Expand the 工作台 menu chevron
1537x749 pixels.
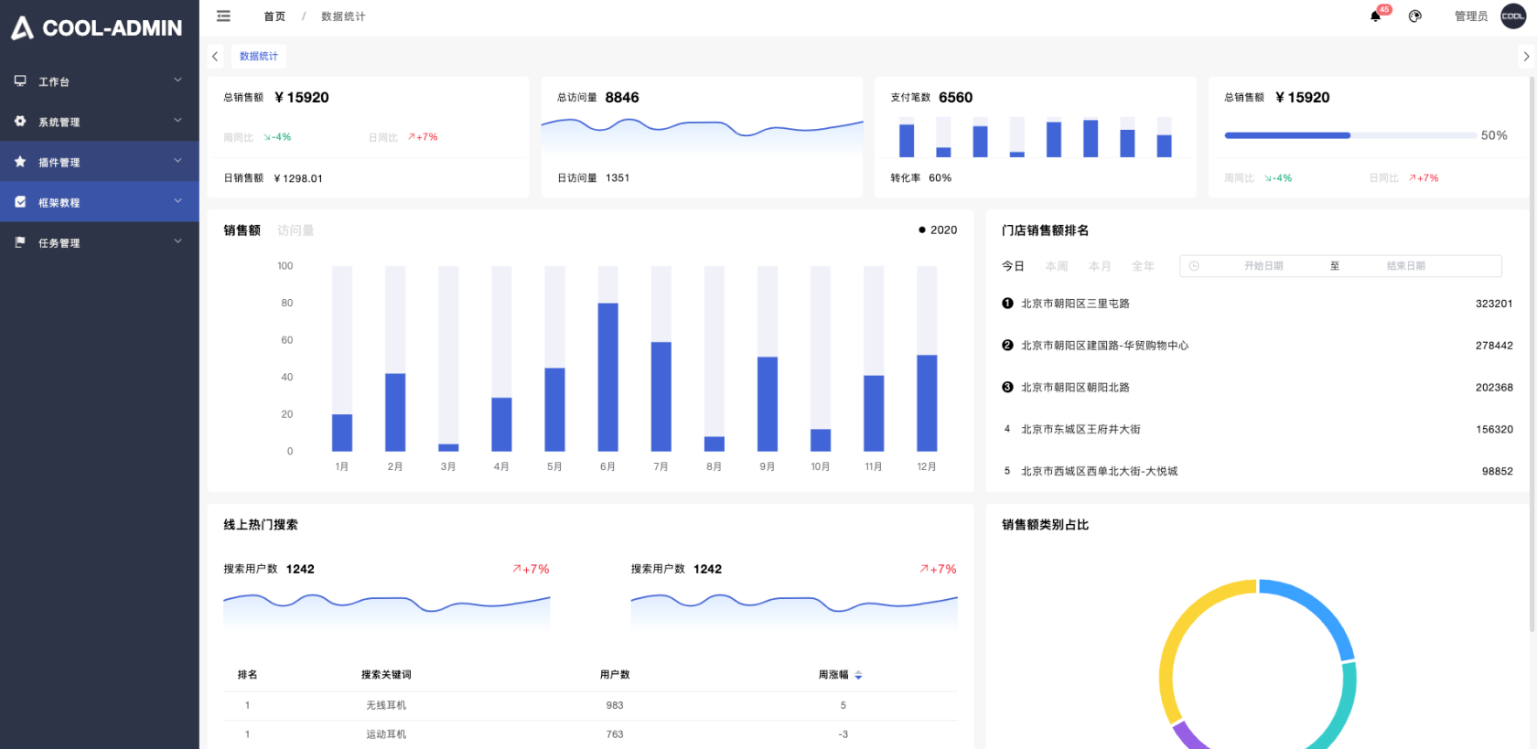tap(178, 80)
